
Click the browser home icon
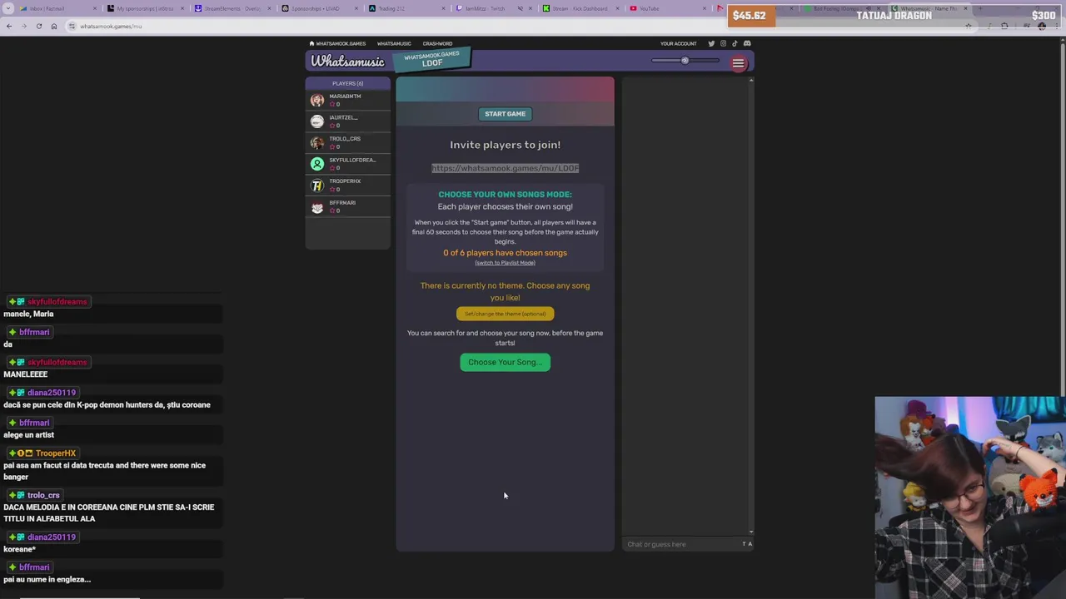(54, 26)
